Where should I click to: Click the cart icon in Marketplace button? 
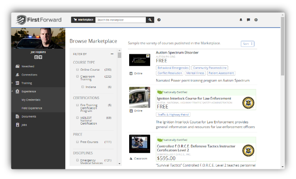[75, 20]
